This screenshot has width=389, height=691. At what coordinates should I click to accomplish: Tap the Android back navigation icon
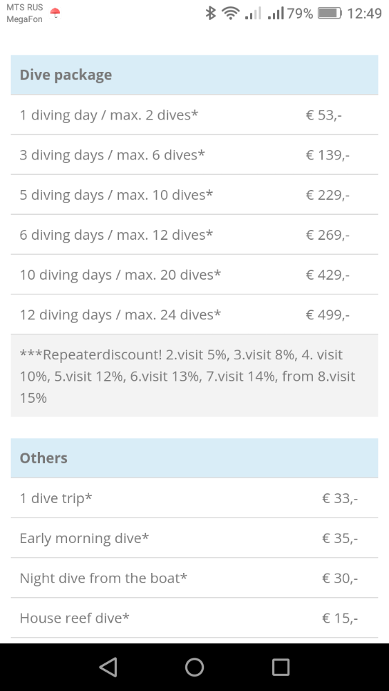(108, 667)
